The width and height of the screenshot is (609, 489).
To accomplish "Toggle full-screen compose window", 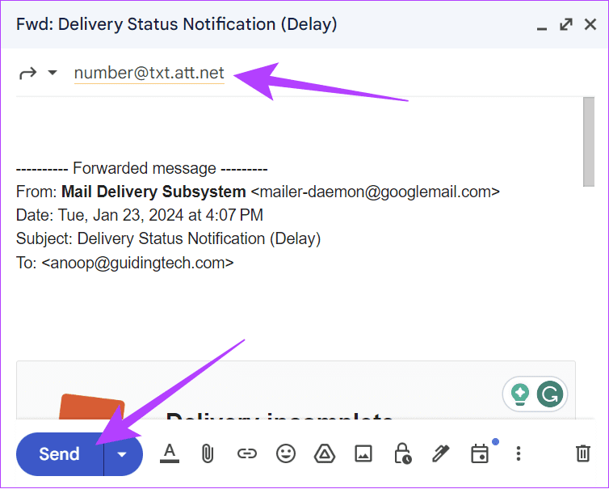I will (566, 25).
